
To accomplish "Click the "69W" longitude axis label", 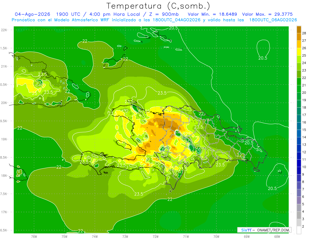I will tap(246, 236).
